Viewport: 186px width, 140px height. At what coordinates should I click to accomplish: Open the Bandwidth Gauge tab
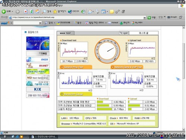[76, 94]
